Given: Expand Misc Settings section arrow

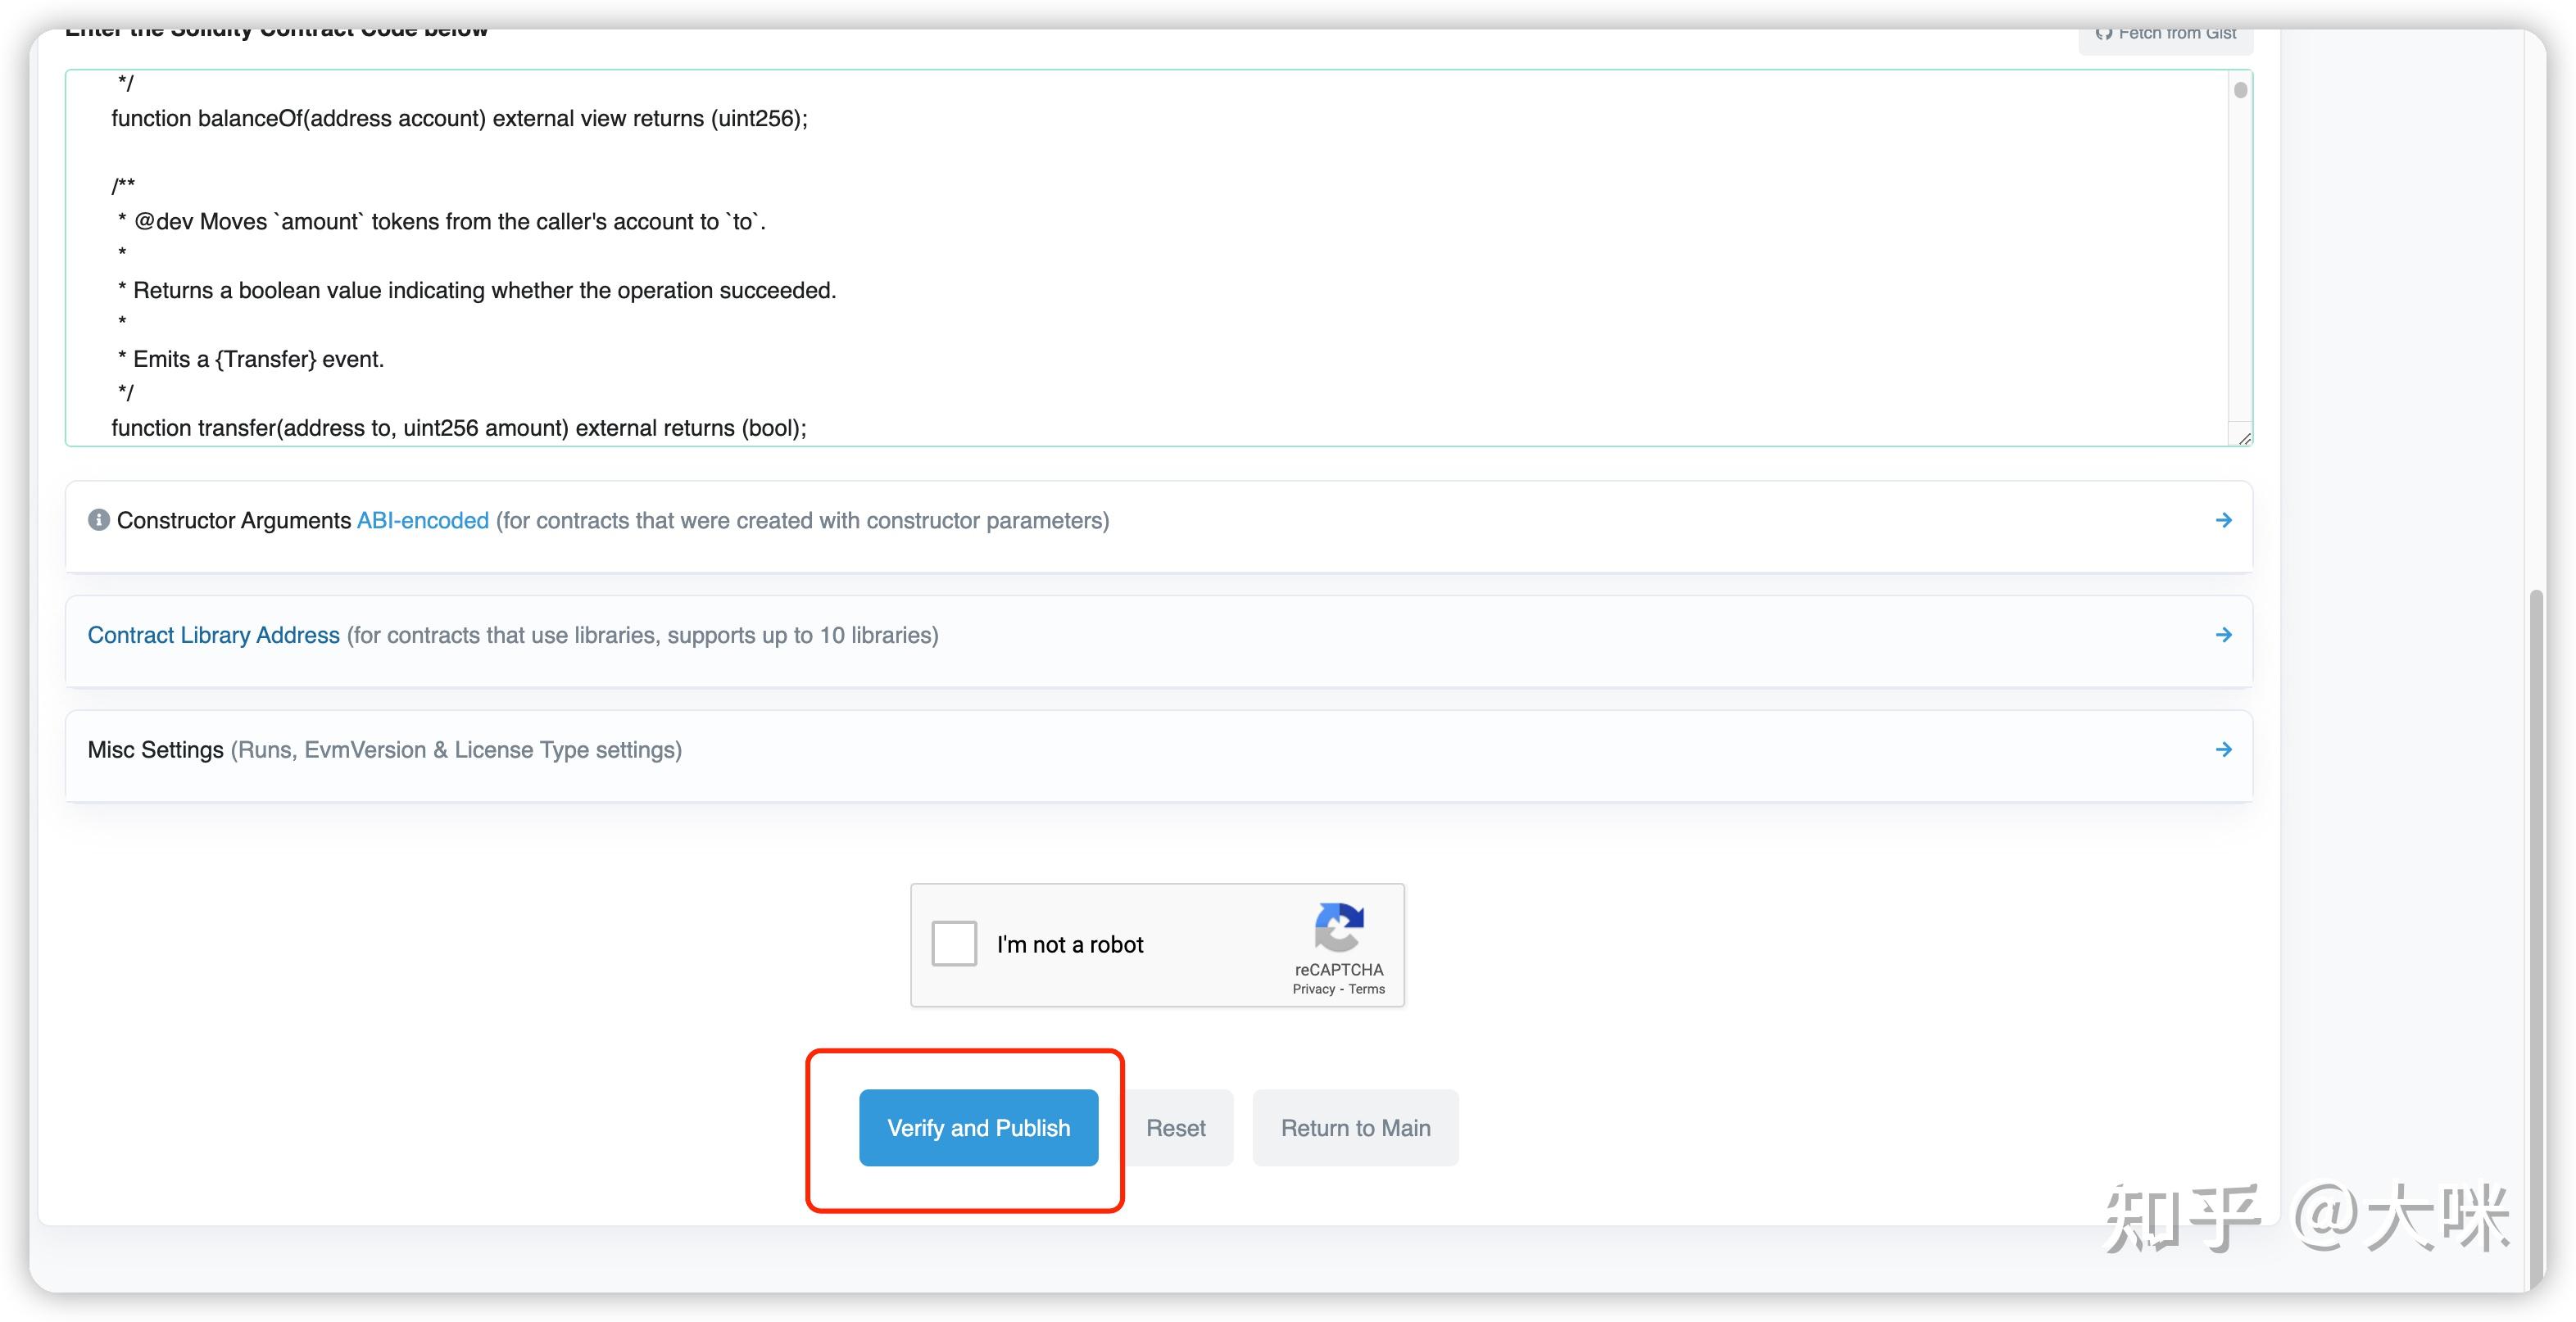Looking at the screenshot, I should tap(2223, 750).
